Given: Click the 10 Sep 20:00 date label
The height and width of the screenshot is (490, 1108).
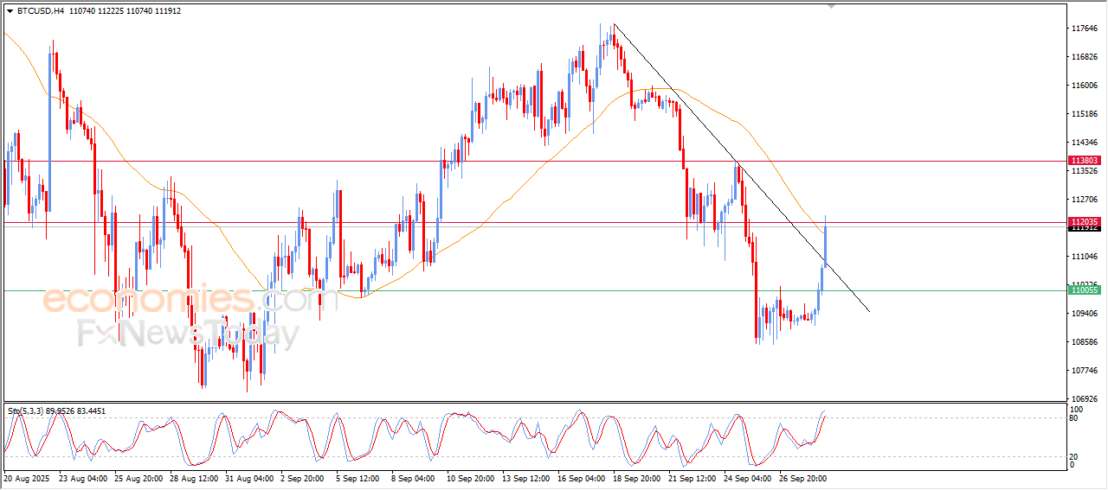Looking at the screenshot, I should (471, 478).
